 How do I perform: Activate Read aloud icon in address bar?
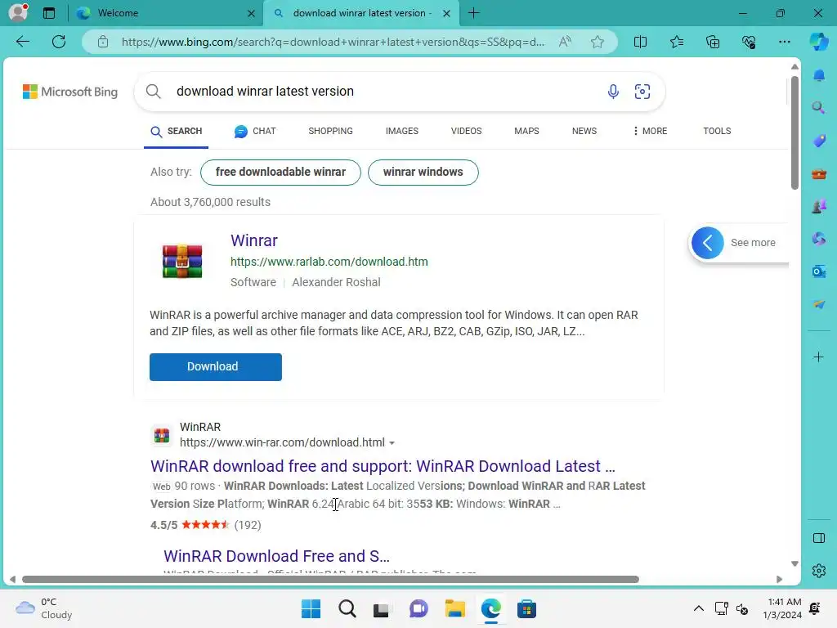tap(565, 42)
